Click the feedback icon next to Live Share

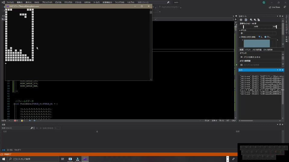coord(285,7)
